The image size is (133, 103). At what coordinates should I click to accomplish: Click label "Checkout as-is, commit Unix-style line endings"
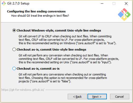[x=51, y=50]
